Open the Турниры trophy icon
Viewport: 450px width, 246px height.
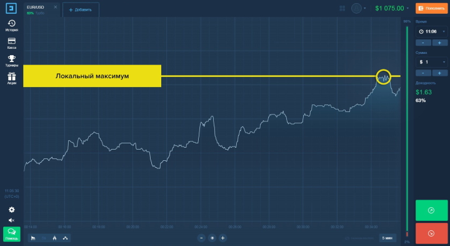click(x=12, y=61)
